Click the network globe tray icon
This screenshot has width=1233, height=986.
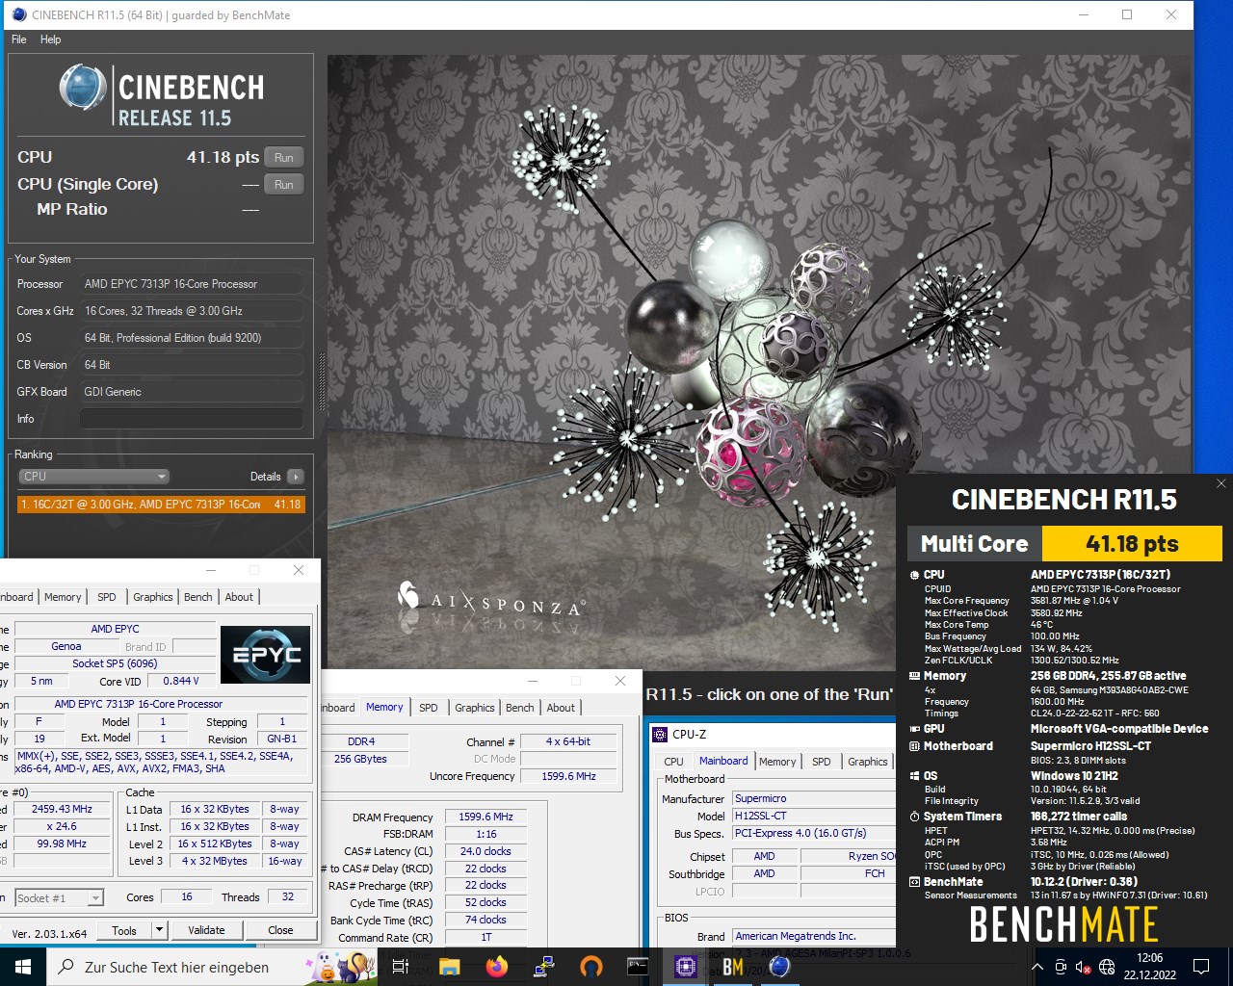pyautogui.click(x=1107, y=967)
